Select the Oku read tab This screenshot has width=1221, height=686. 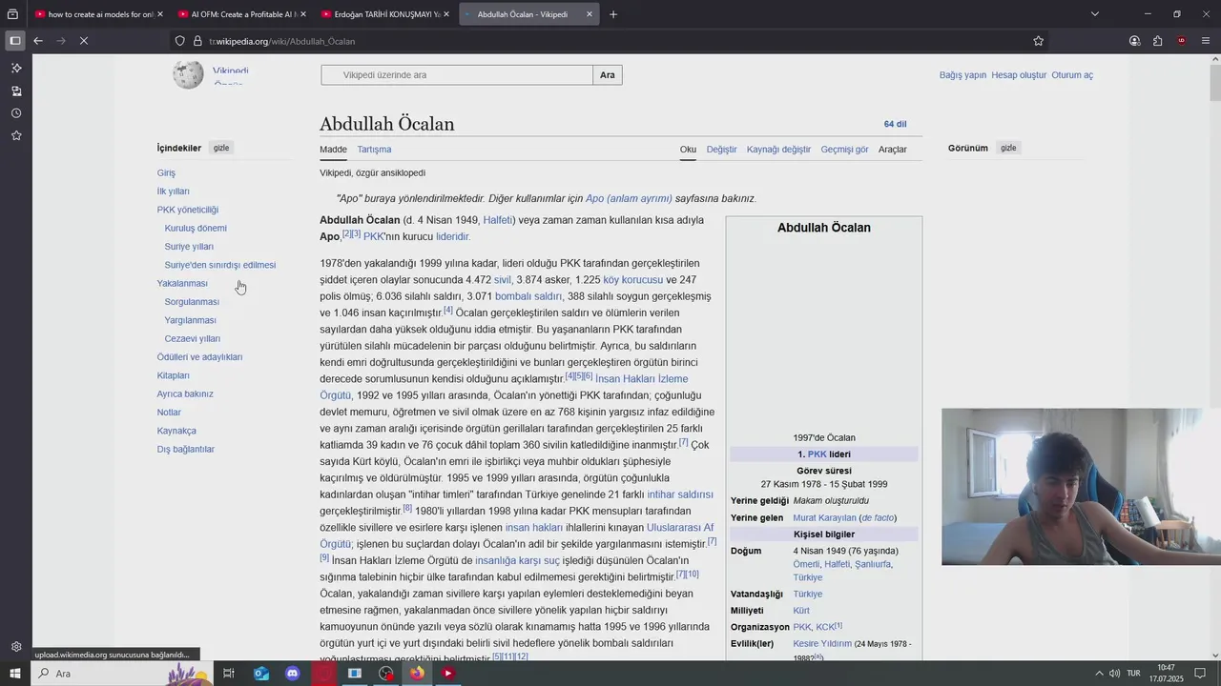[x=688, y=150]
